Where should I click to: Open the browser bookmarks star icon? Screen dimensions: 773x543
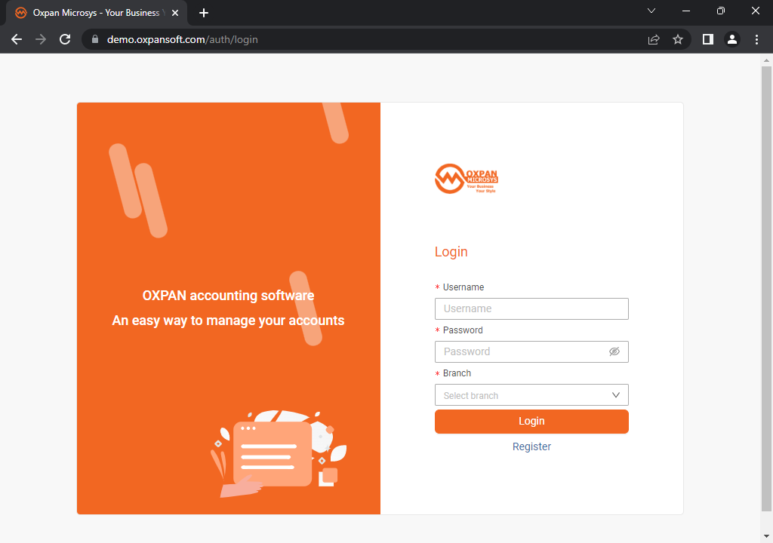coord(678,39)
